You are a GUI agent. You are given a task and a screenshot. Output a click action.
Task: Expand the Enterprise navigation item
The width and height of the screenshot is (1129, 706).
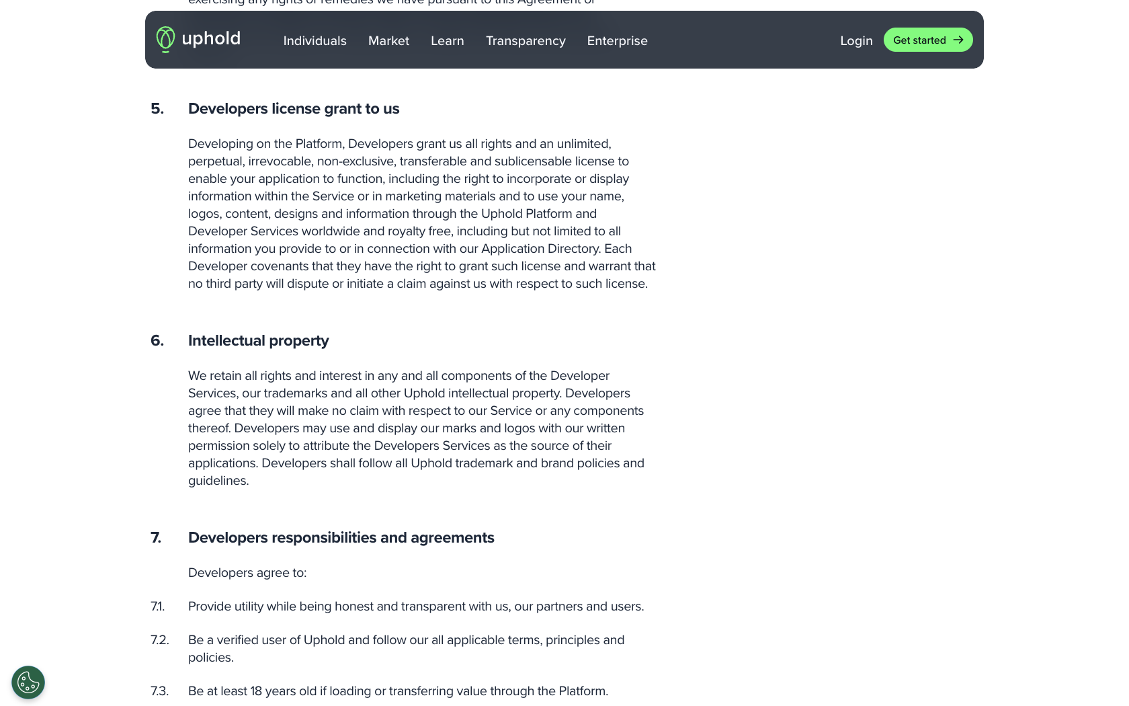(617, 41)
